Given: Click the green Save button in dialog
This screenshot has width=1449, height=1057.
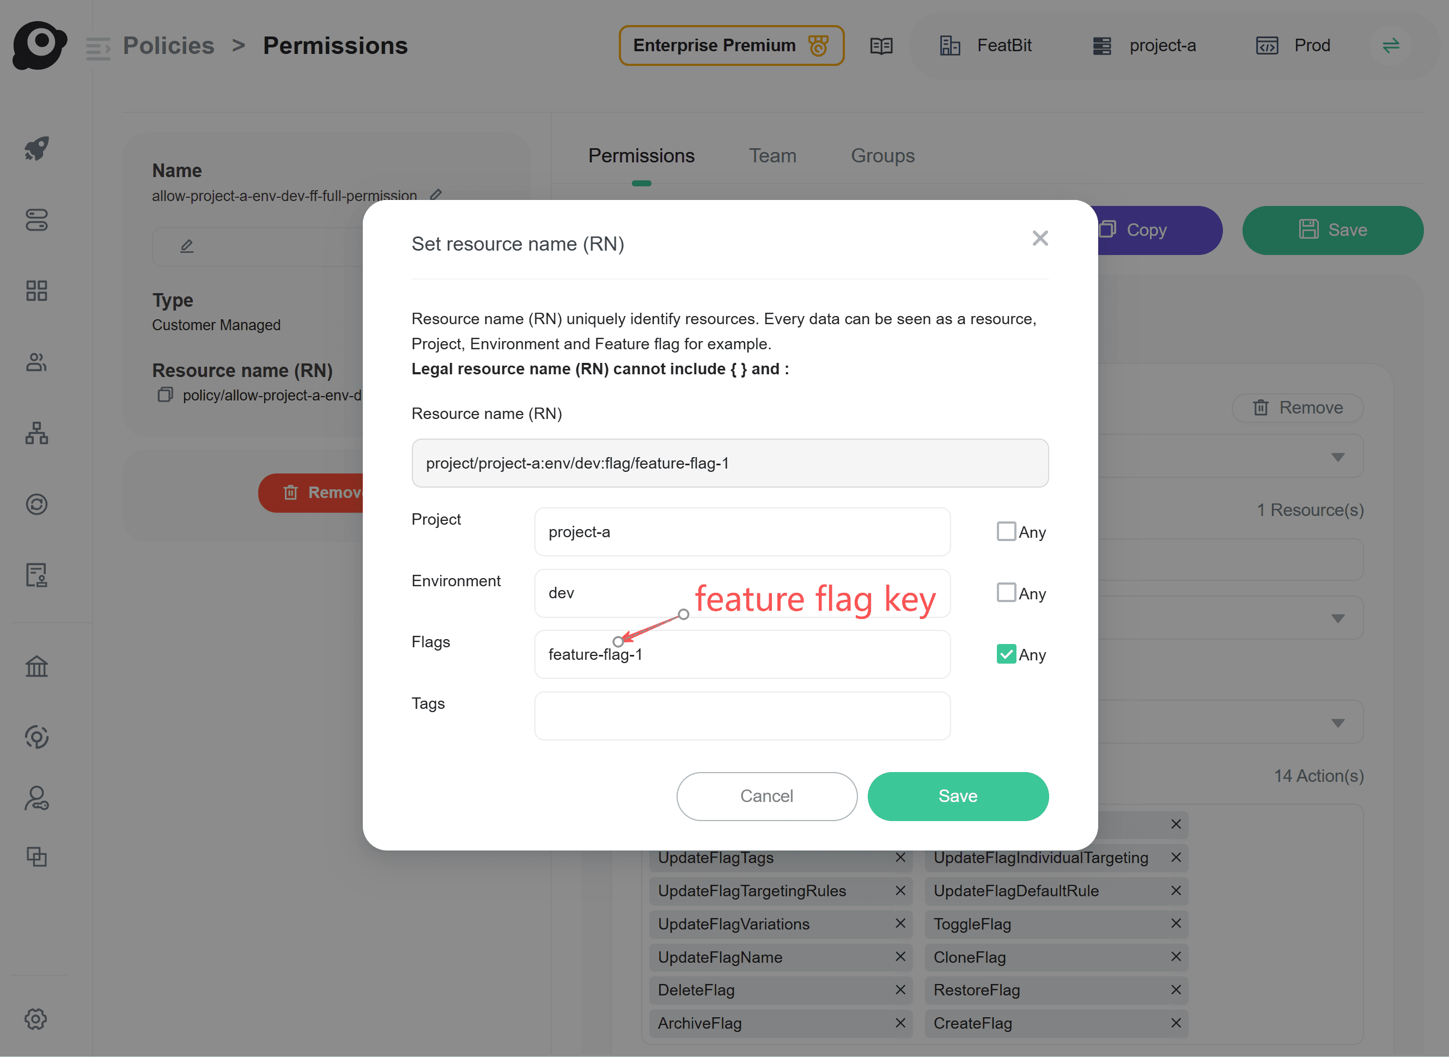Looking at the screenshot, I should [957, 796].
